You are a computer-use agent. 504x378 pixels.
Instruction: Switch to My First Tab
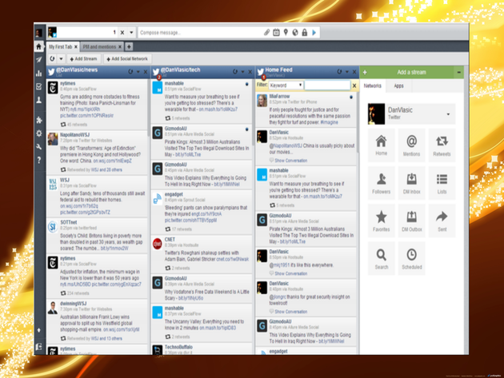tap(61, 47)
